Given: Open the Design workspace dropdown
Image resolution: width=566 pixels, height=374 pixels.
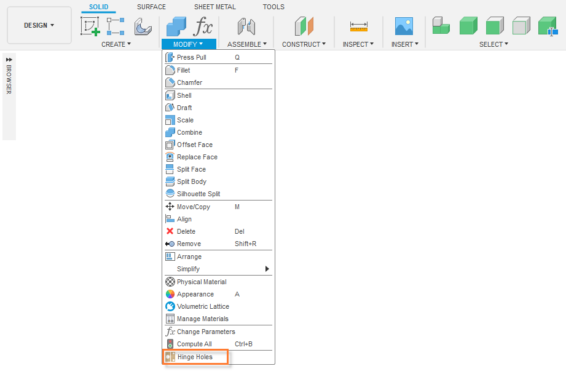Looking at the screenshot, I should pos(39,25).
